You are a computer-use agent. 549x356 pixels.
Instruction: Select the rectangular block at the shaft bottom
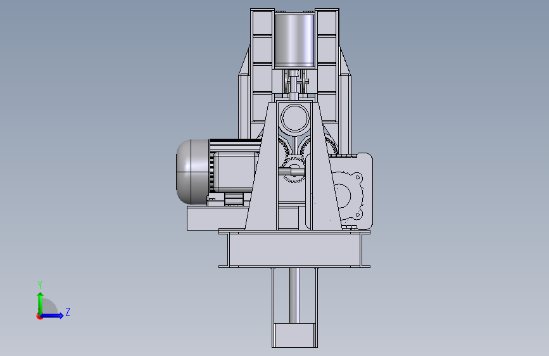pyautogui.click(x=294, y=335)
